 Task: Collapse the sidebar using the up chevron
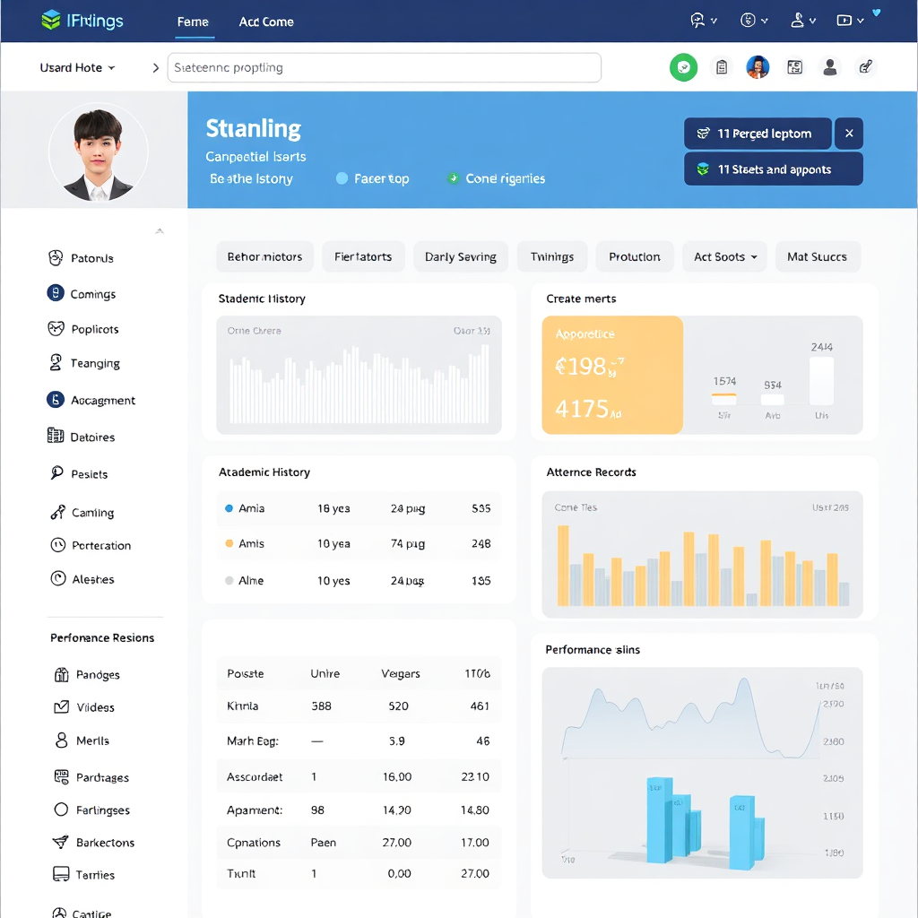coord(160,231)
